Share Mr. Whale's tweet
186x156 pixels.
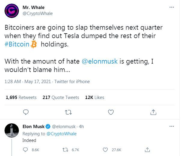point(153,112)
